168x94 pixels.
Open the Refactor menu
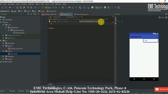[31, 4]
